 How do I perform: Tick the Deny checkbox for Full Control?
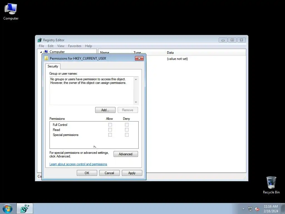tap(127, 125)
